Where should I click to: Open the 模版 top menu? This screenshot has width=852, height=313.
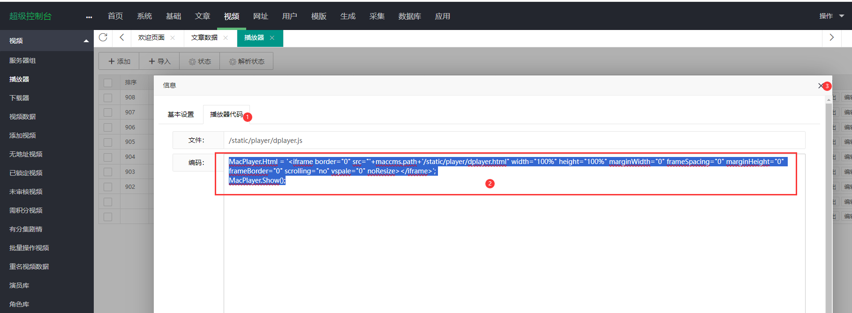[x=318, y=16]
